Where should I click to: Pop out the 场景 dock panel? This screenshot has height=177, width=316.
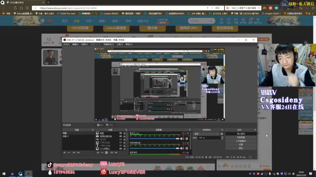point(93,130)
